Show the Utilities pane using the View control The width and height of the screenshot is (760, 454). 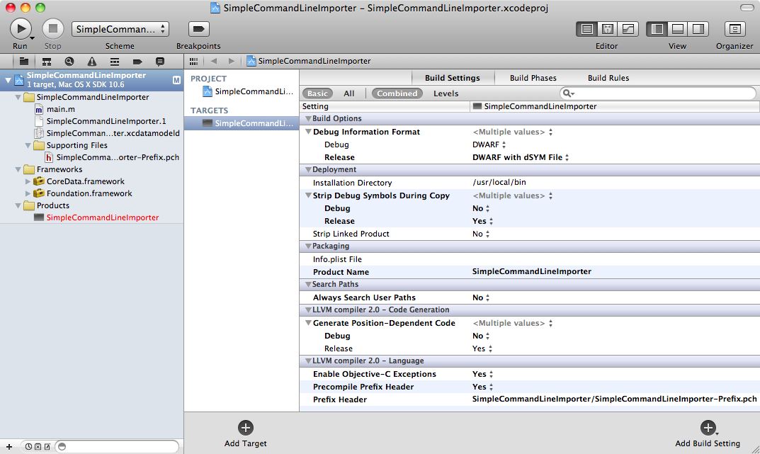coord(698,29)
